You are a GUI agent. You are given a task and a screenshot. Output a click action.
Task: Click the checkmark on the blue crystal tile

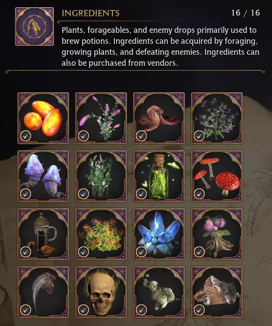pyautogui.click(x=141, y=252)
